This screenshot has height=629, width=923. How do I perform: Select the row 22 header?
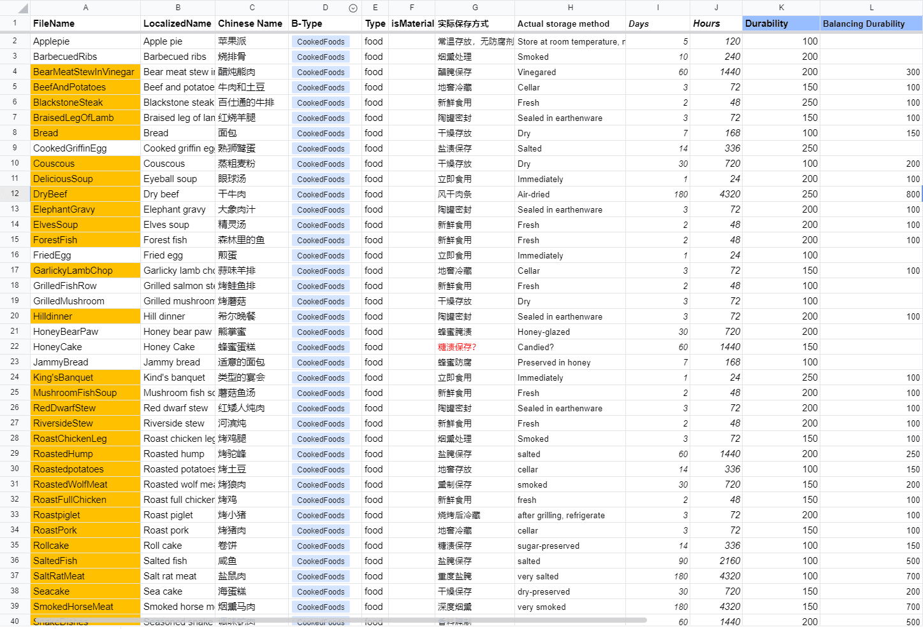[x=15, y=346]
